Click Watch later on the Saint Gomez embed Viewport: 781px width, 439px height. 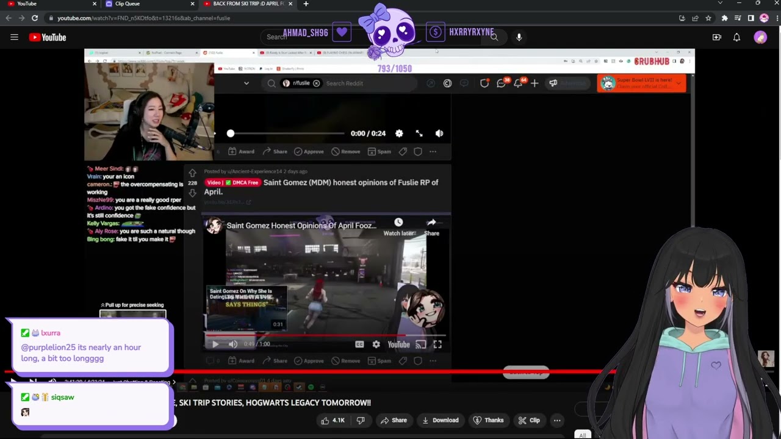point(398,227)
